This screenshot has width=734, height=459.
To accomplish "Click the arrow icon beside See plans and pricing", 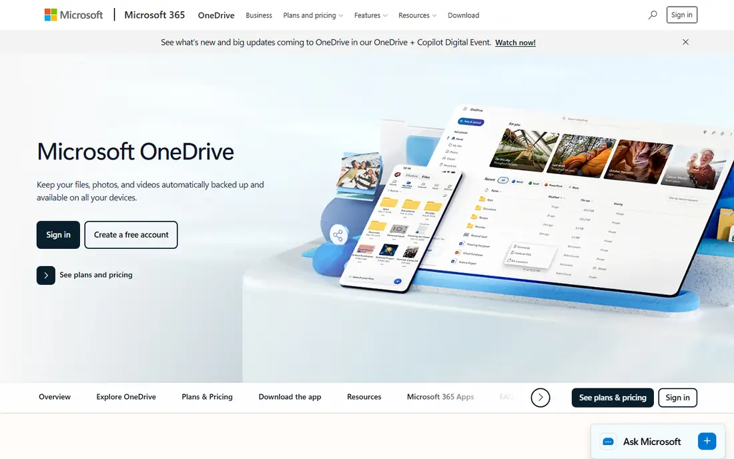I will (46, 275).
